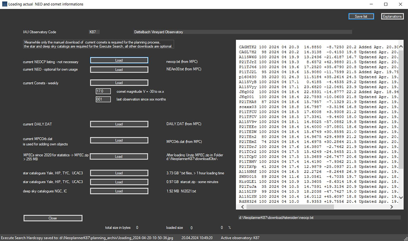Select list row P21TEmZ

pos(319,141)
